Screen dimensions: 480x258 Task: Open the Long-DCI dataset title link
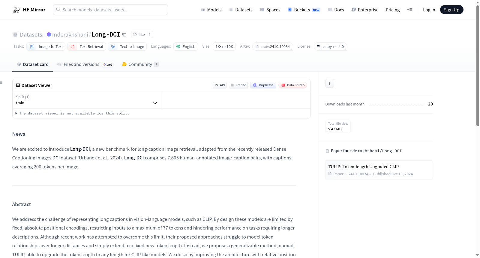click(106, 34)
